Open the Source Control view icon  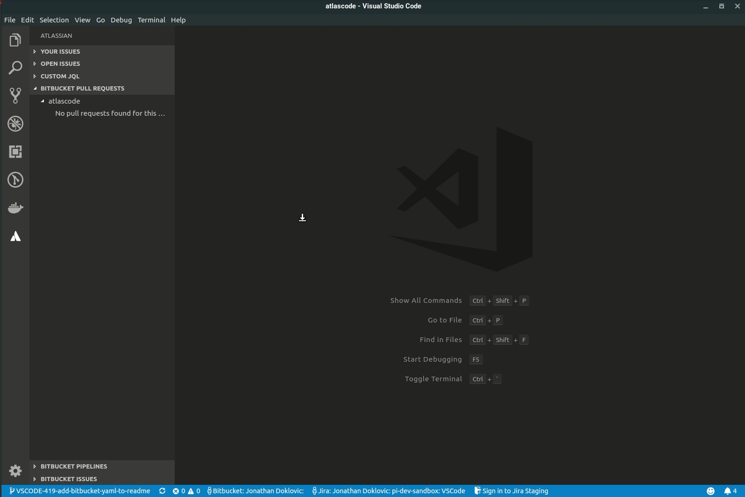coord(15,96)
